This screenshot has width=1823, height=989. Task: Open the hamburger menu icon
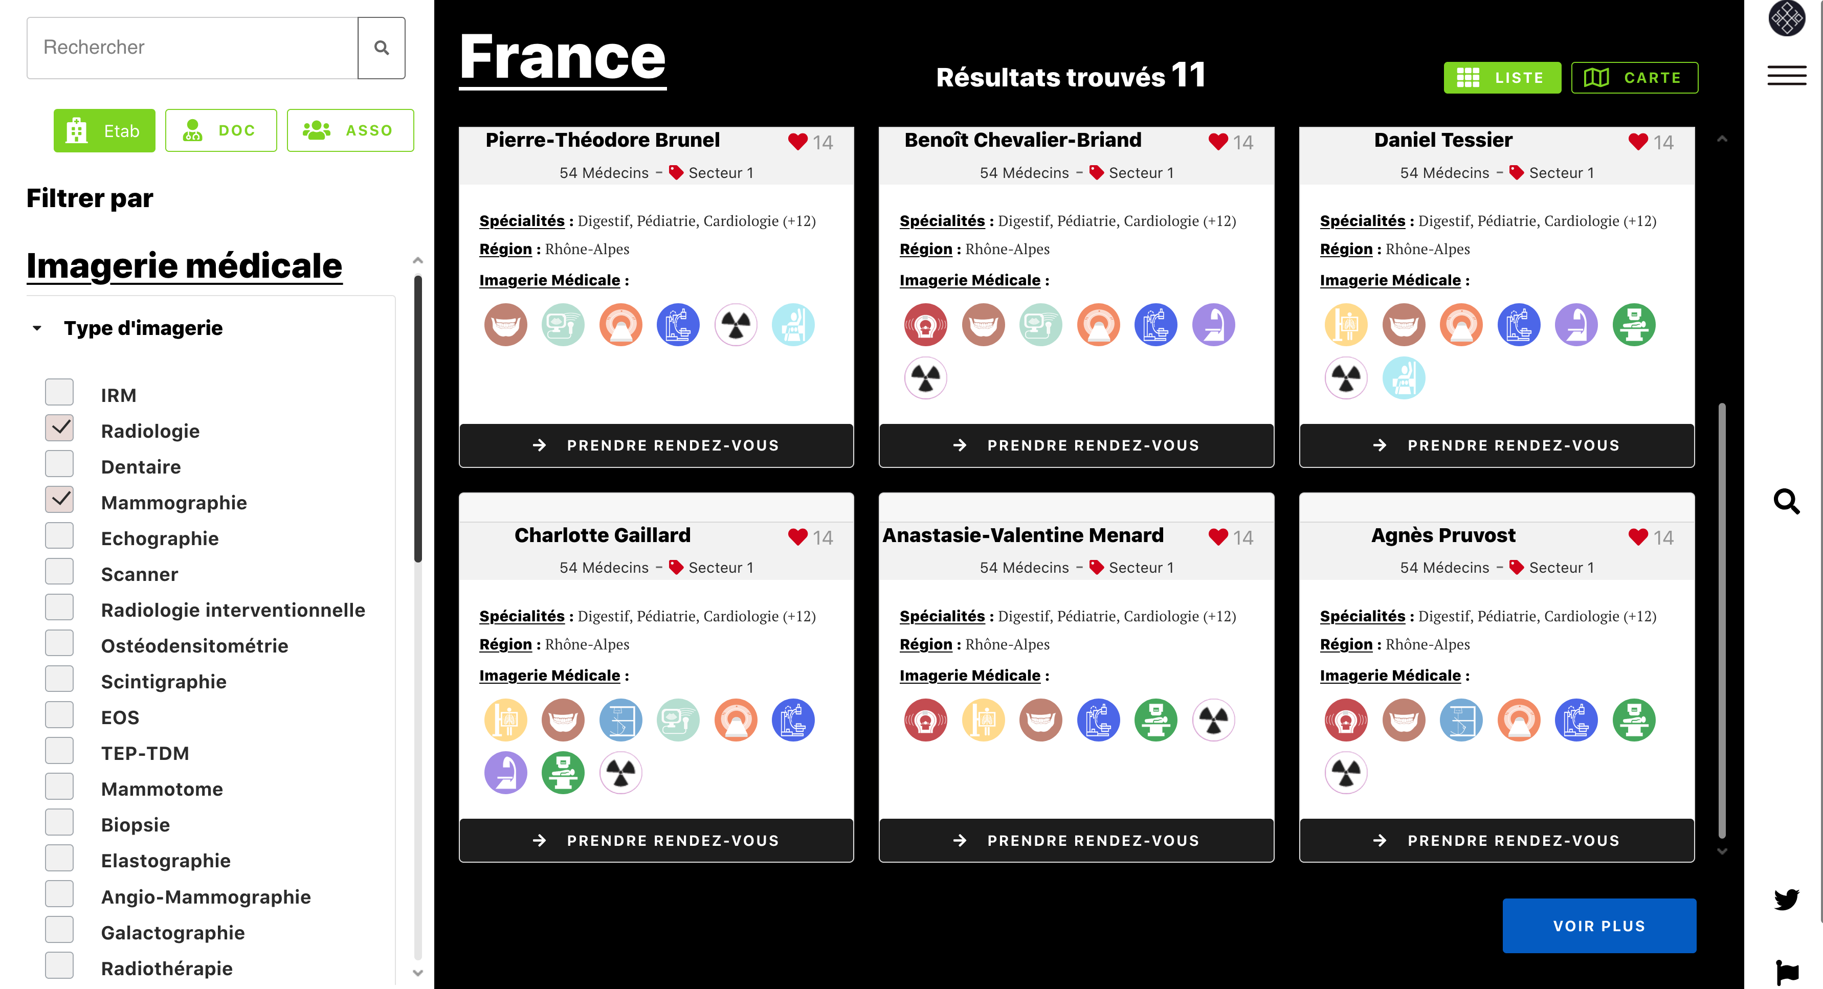pyautogui.click(x=1786, y=75)
